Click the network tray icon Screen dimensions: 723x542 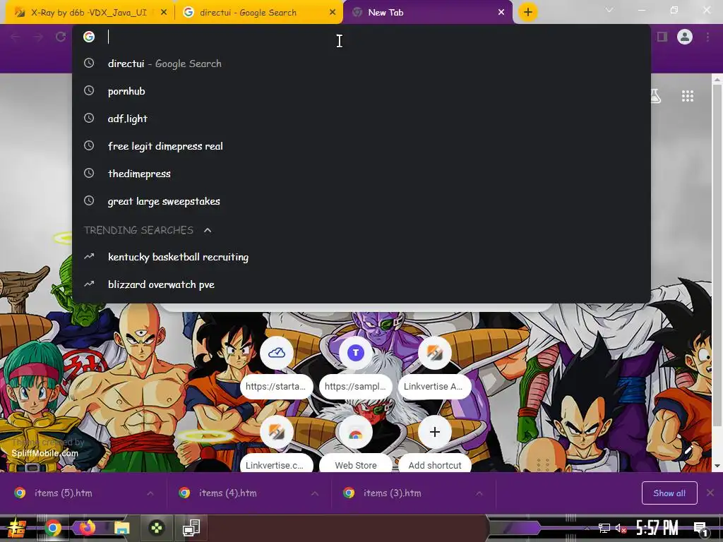[x=604, y=529]
